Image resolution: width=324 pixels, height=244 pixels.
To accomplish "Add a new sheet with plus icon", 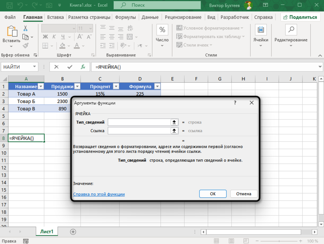I will (x=73, y=232).
